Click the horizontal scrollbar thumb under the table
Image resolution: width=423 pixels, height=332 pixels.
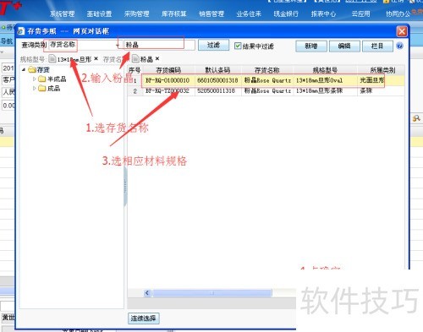(212, 293)
